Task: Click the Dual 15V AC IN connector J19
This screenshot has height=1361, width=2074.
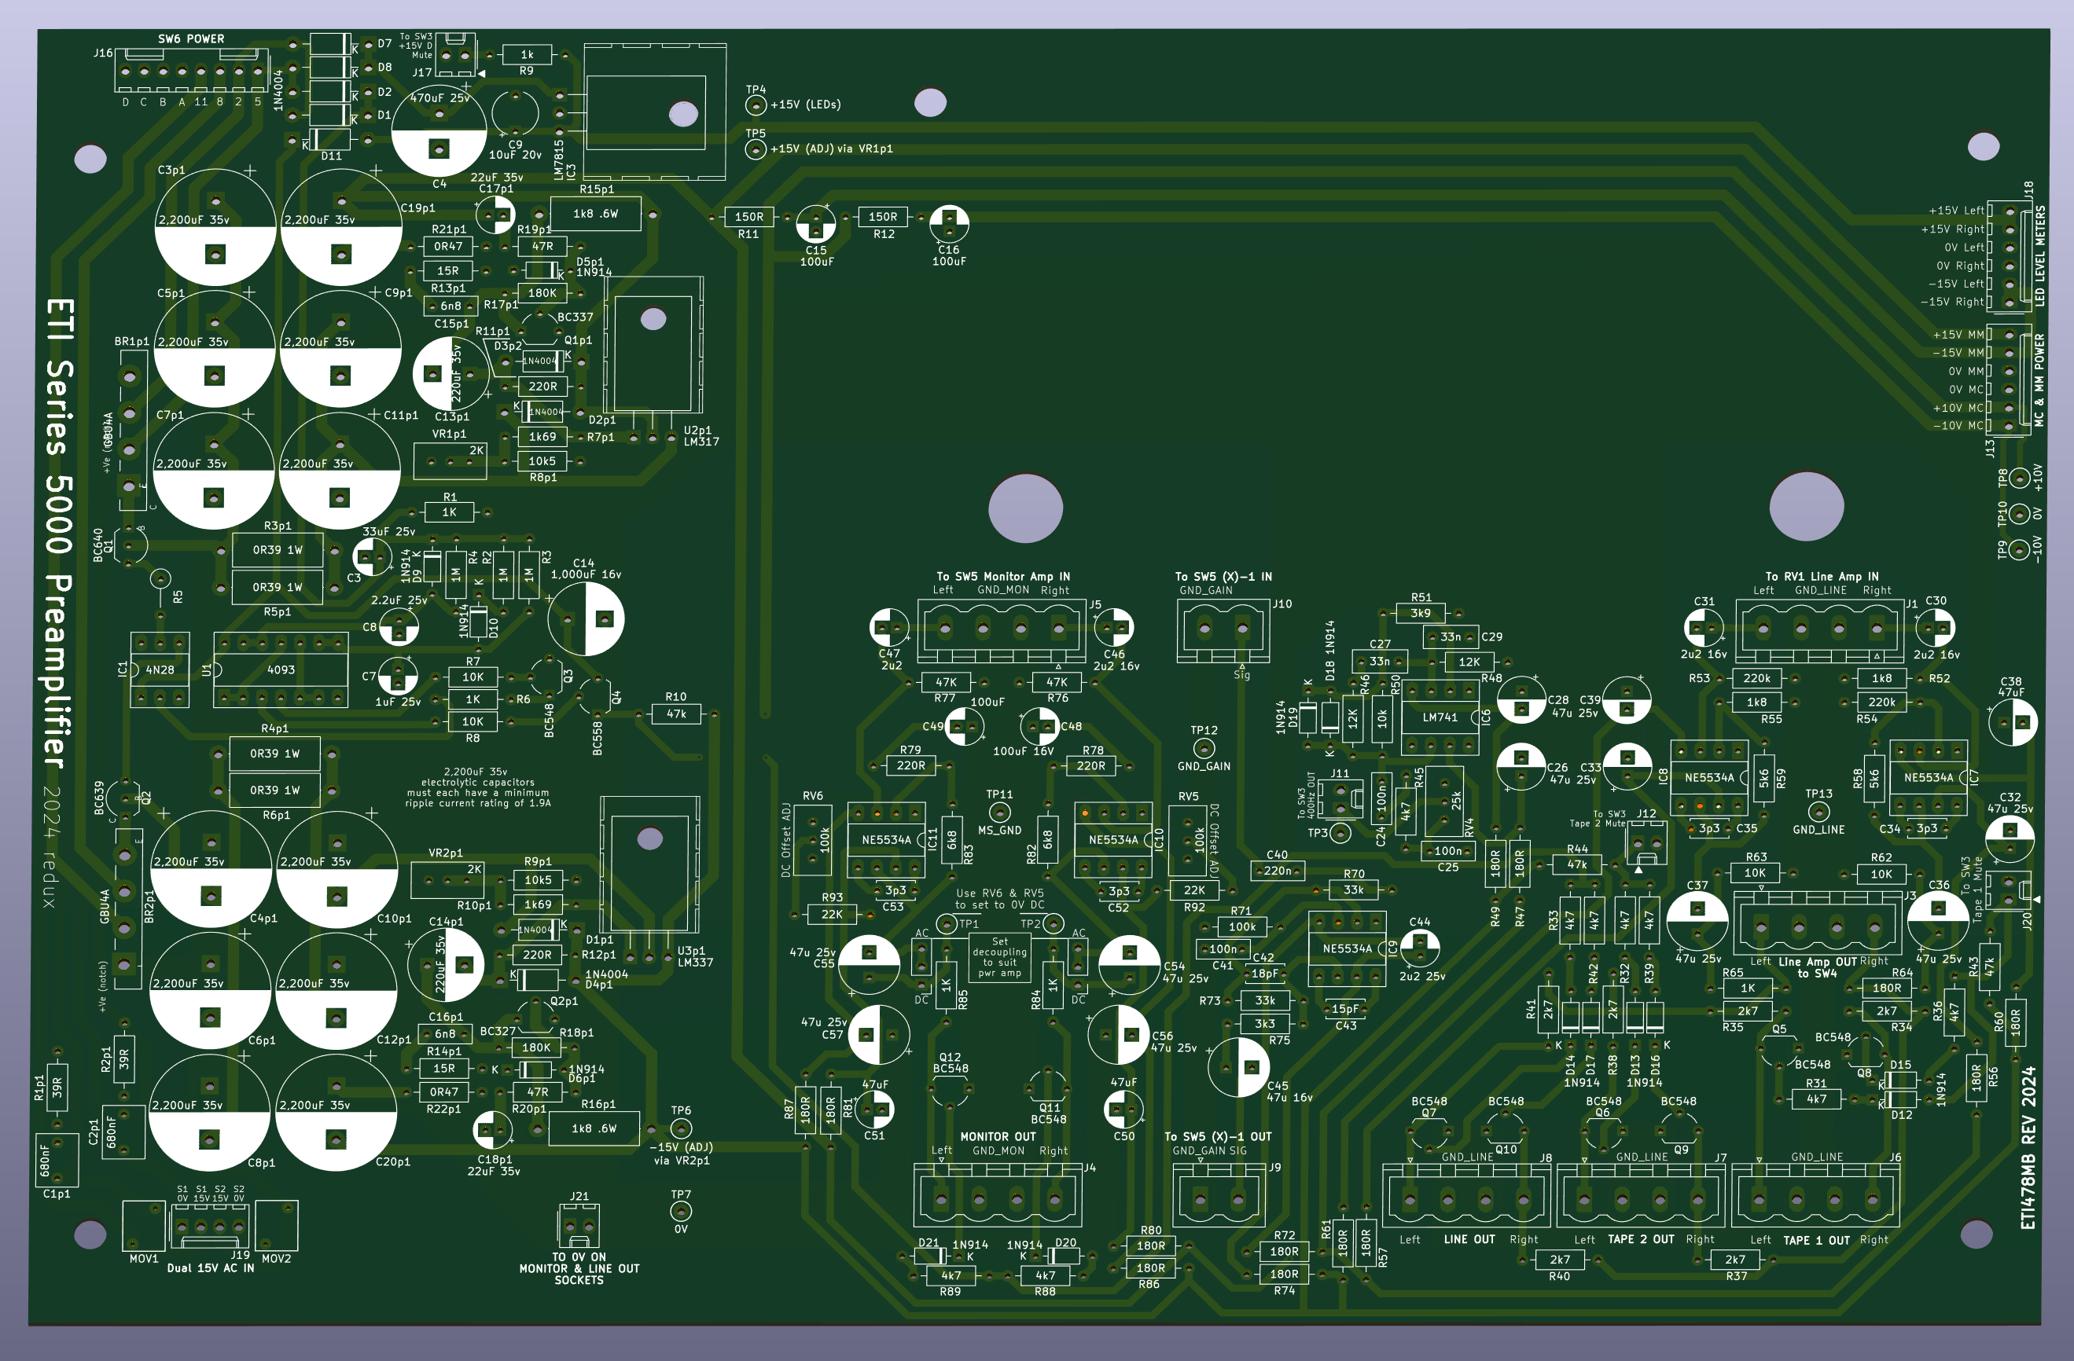Action: [x=209, y=1226]
